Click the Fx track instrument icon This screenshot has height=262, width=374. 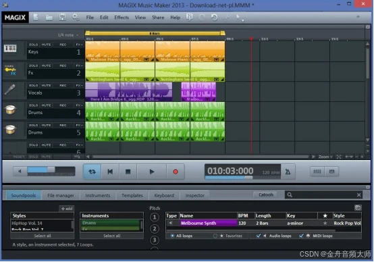click(10, 70)
